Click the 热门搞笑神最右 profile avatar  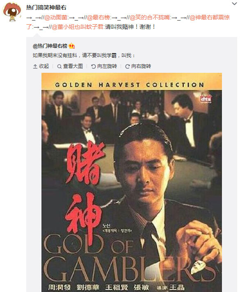point(12,12)
